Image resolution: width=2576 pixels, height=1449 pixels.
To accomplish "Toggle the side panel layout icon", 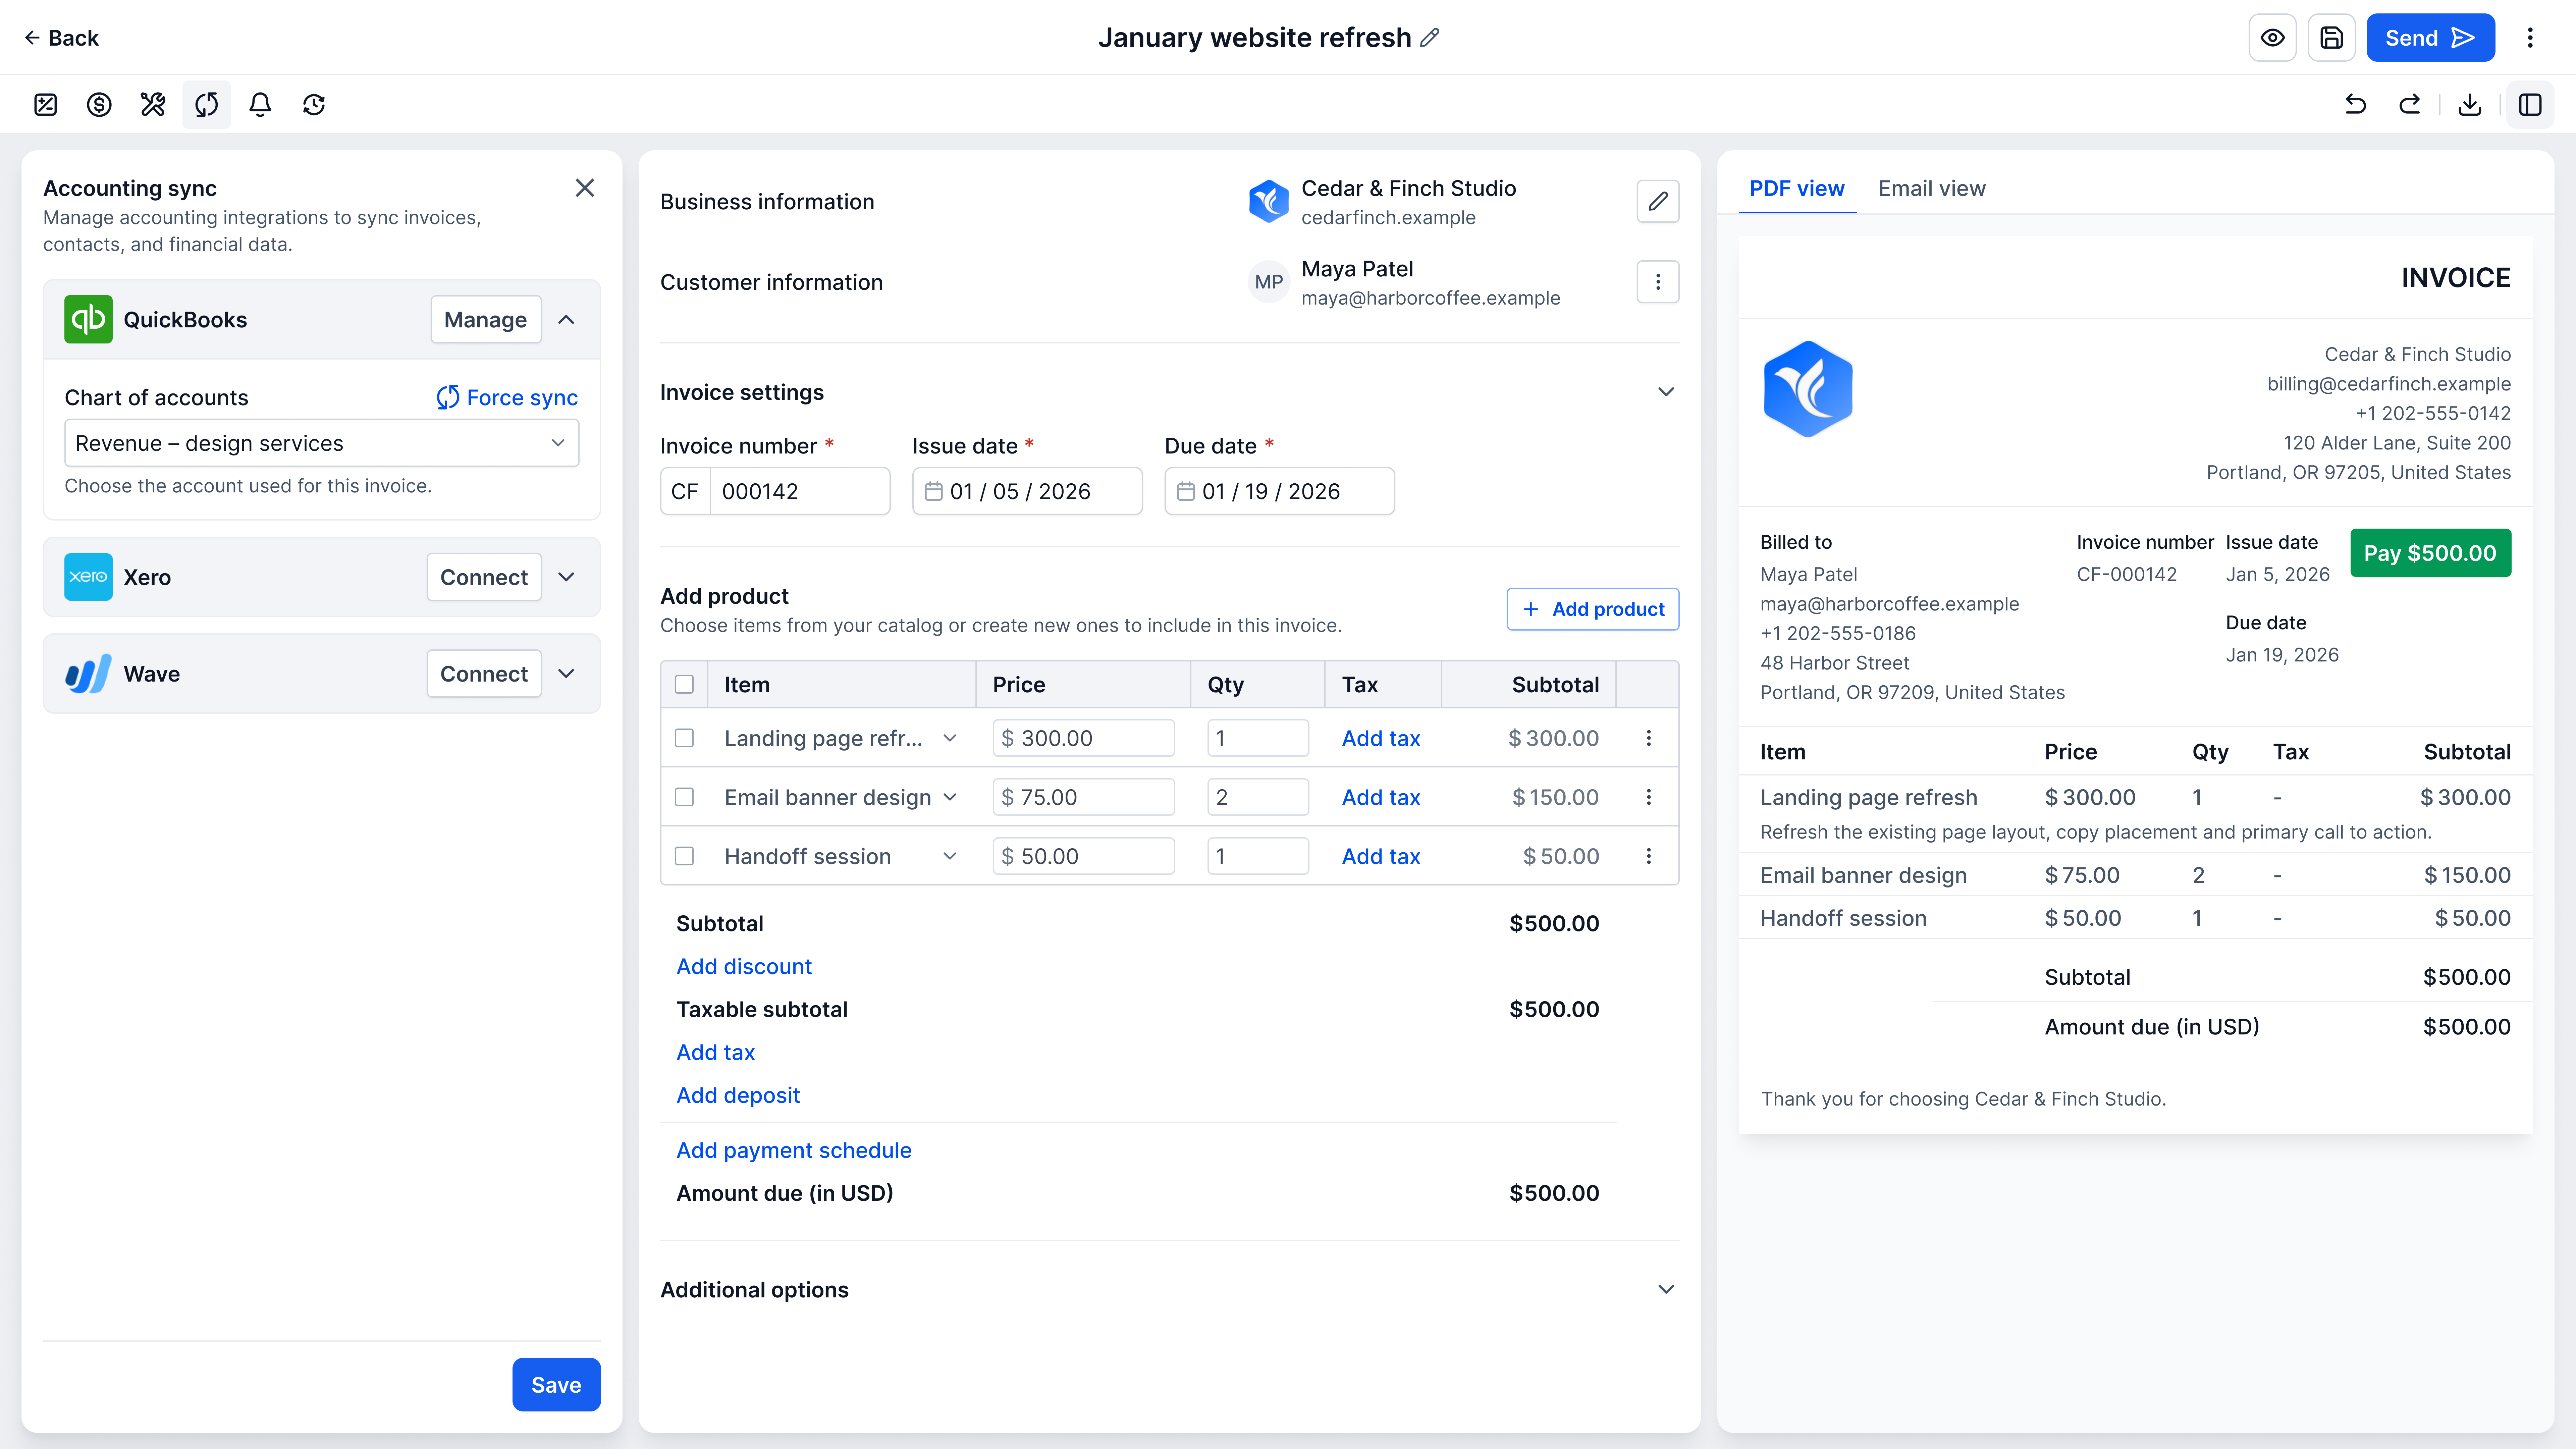I will [x=2530, y=105].
